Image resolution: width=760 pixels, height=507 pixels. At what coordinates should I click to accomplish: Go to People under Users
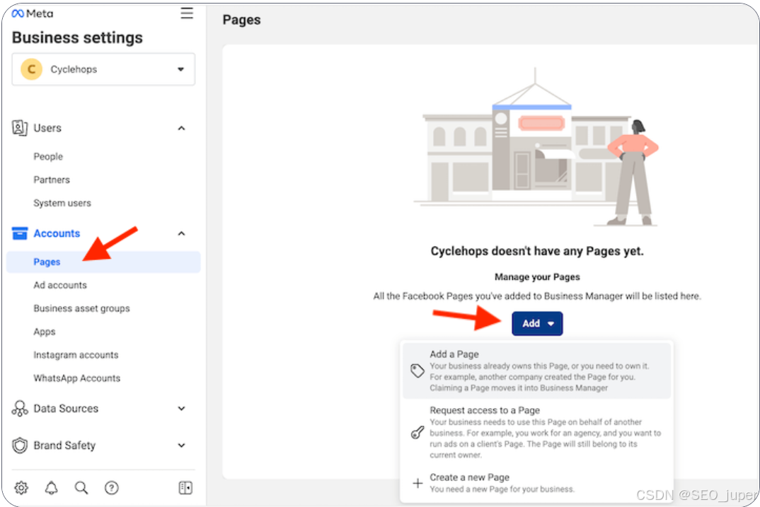coord(48,156)
